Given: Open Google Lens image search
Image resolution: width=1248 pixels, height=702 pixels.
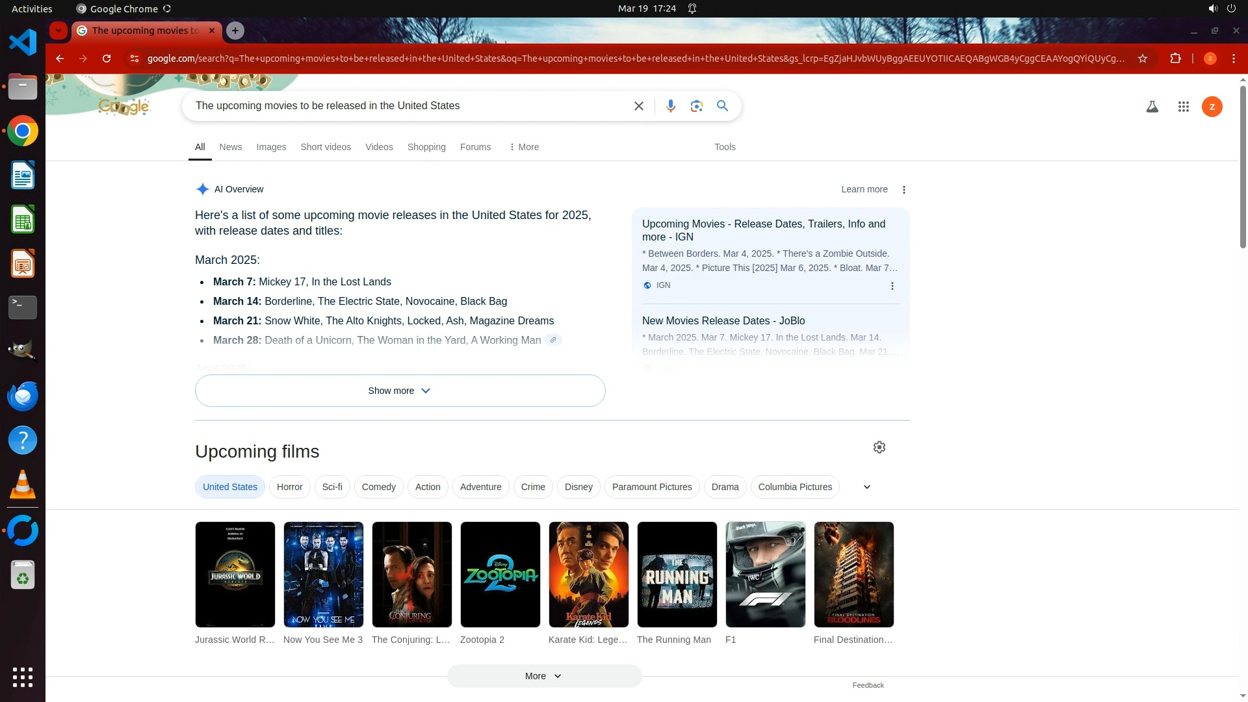Looking at the screenshot, I should pyautogui.click(x=696, y=106).
